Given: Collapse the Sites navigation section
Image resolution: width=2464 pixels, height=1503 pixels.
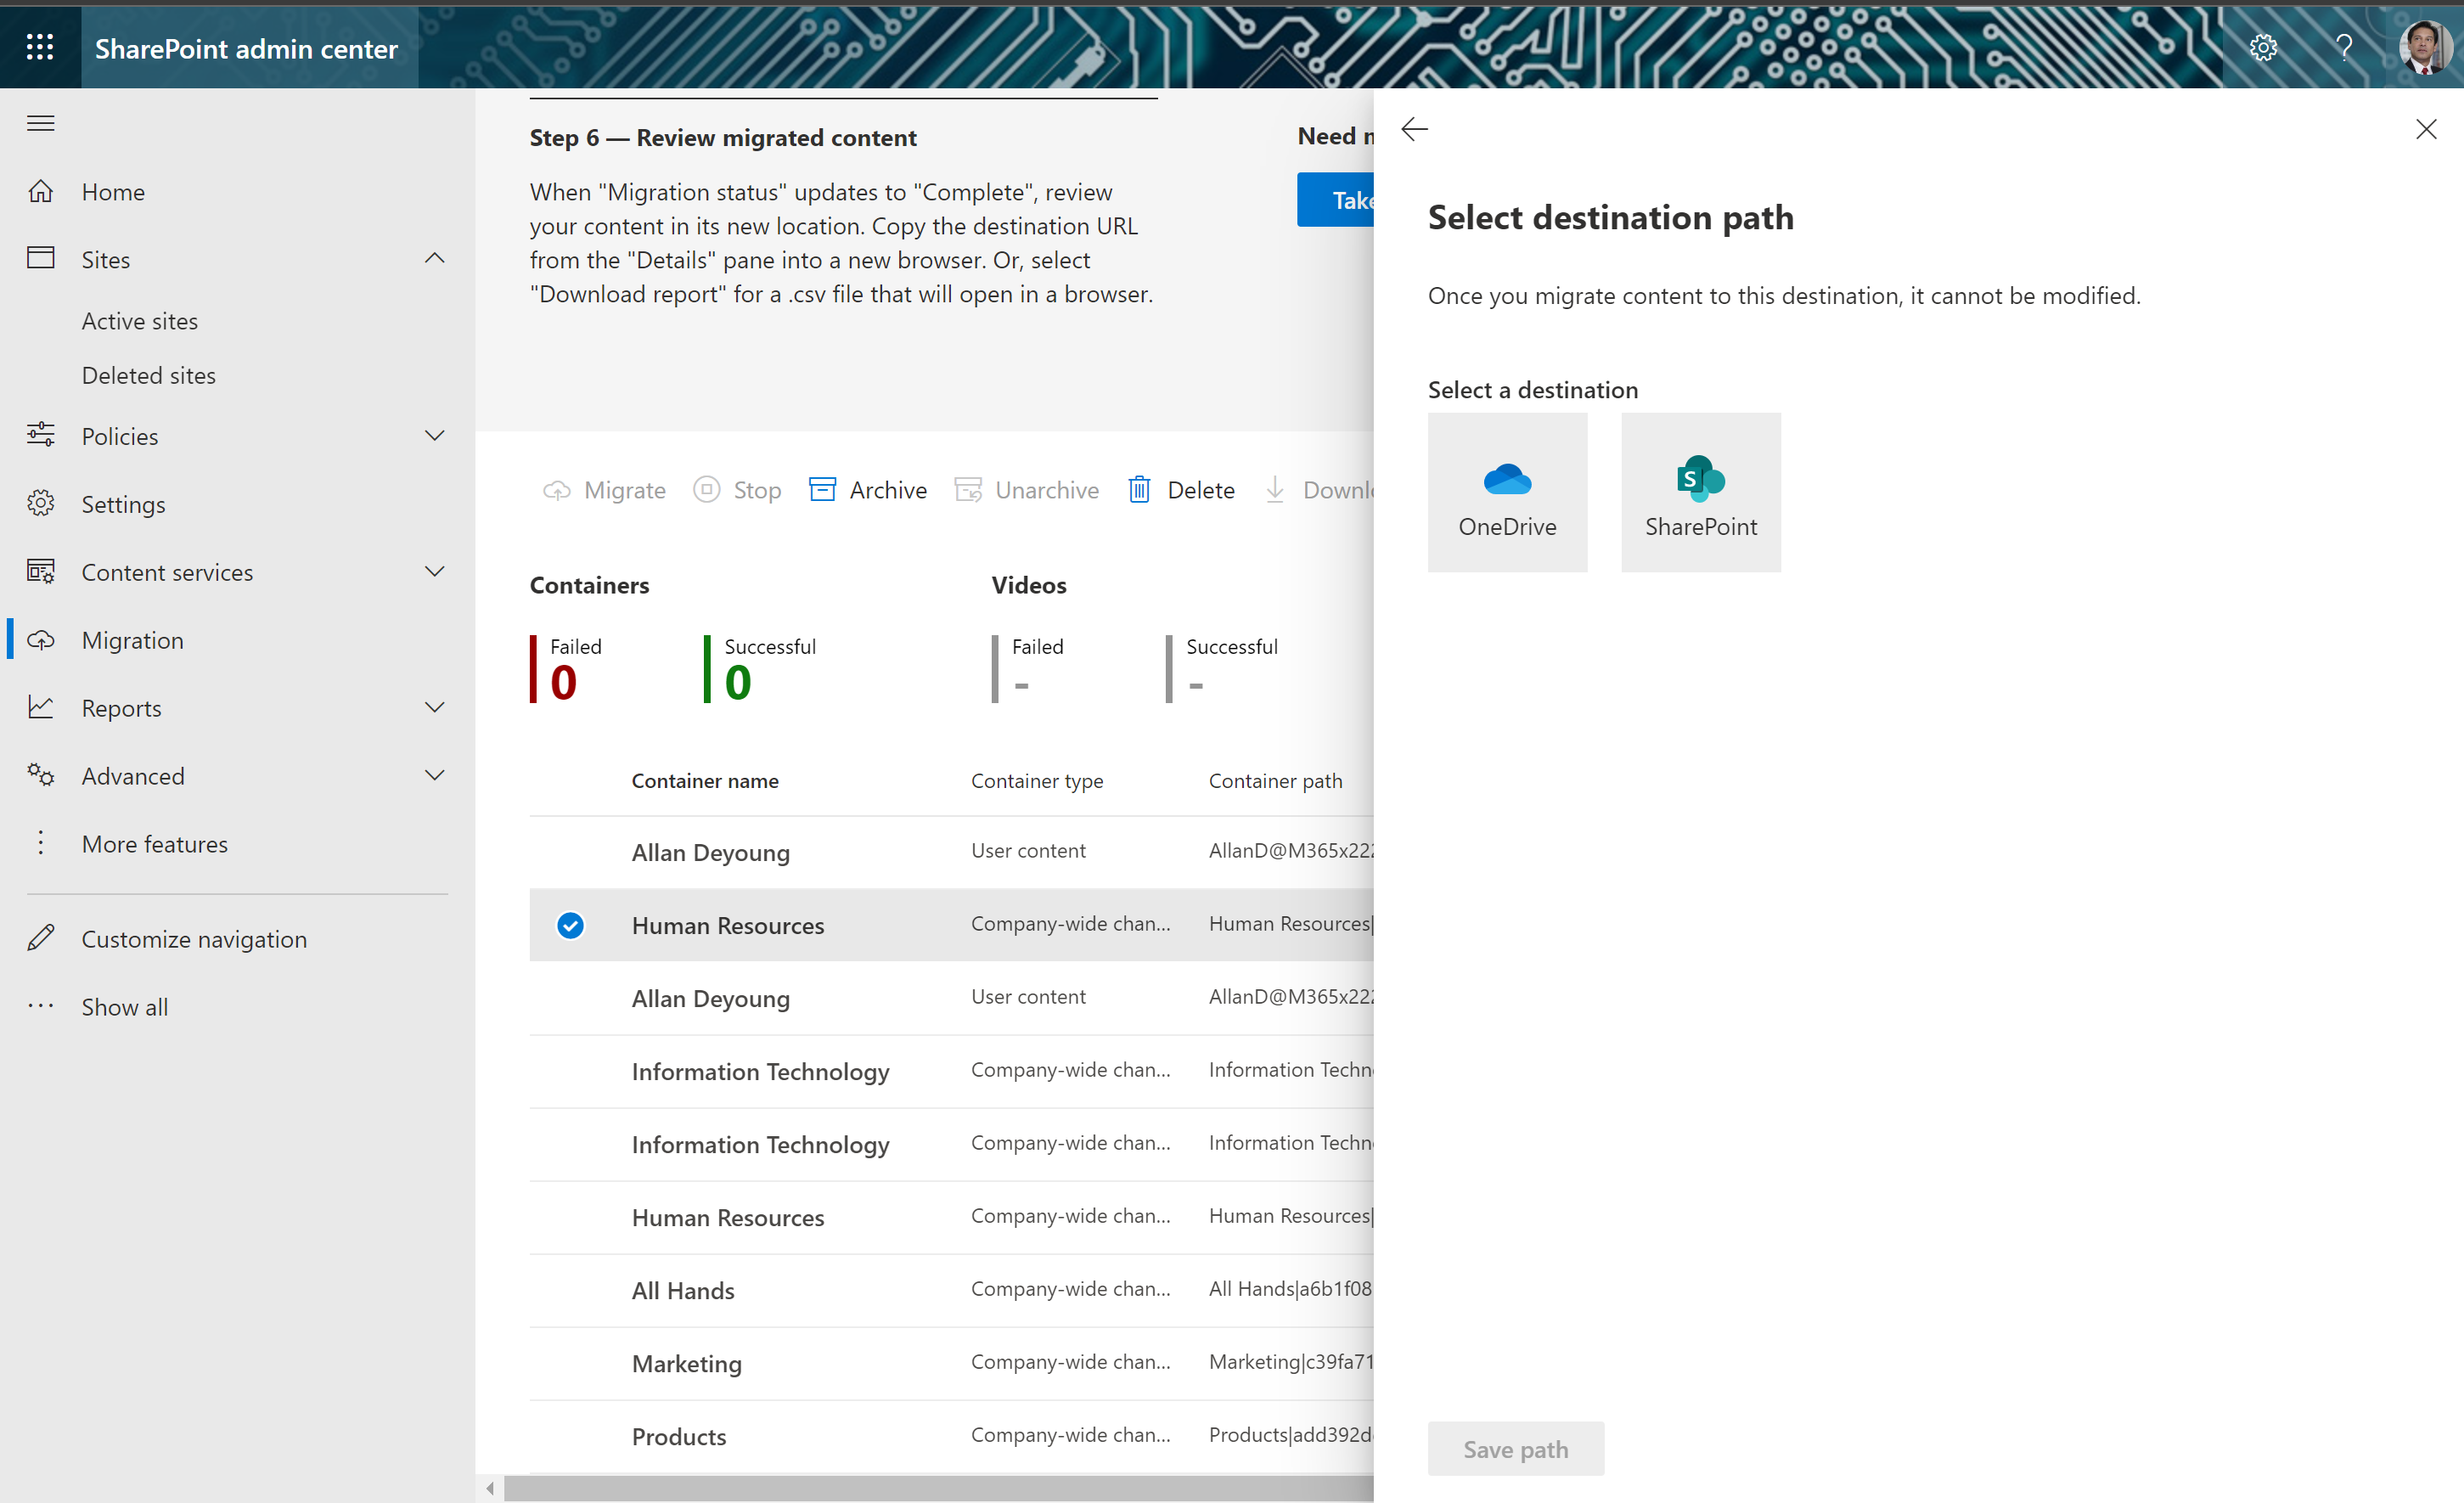Looking at the screenshot, I should [x=434, y=259].
